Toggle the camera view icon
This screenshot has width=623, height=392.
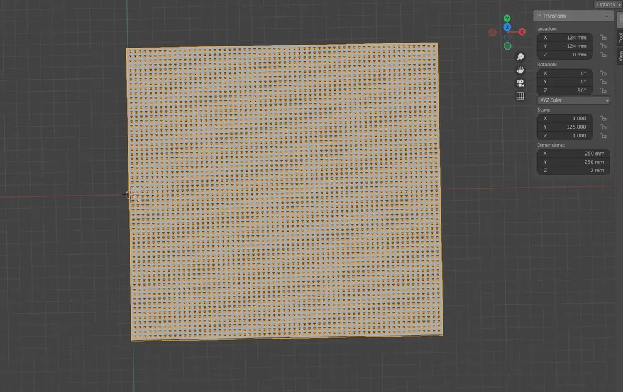(x=519, y=82)
